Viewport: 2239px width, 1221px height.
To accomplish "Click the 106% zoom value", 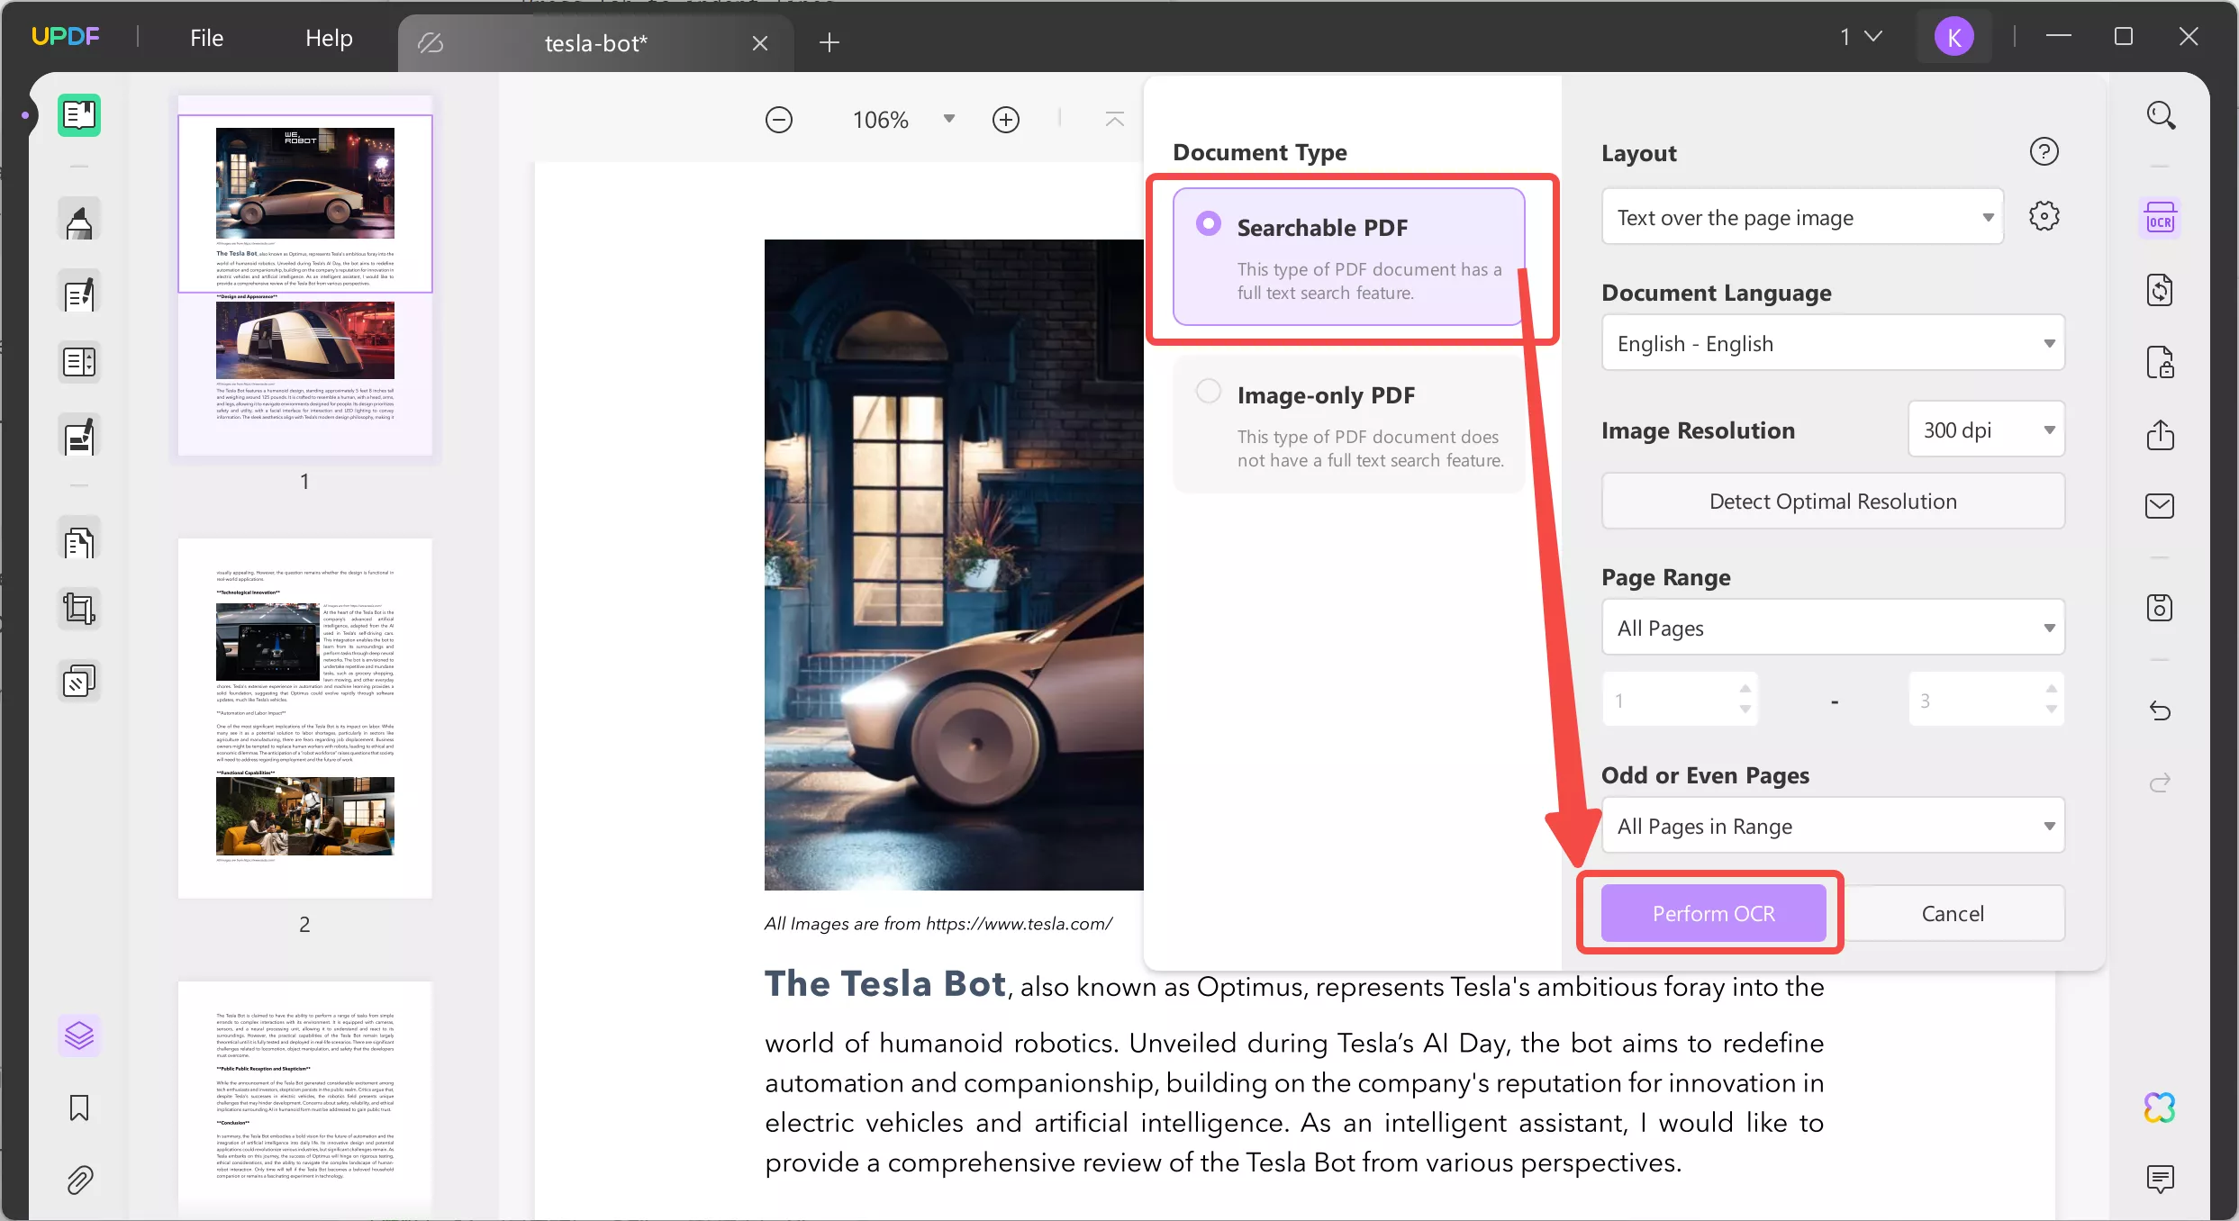I will (x=880, y=120).
